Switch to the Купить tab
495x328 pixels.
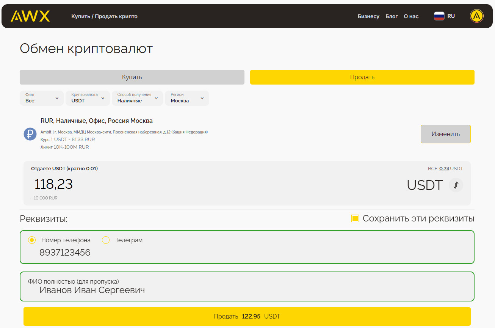(132, 77)
